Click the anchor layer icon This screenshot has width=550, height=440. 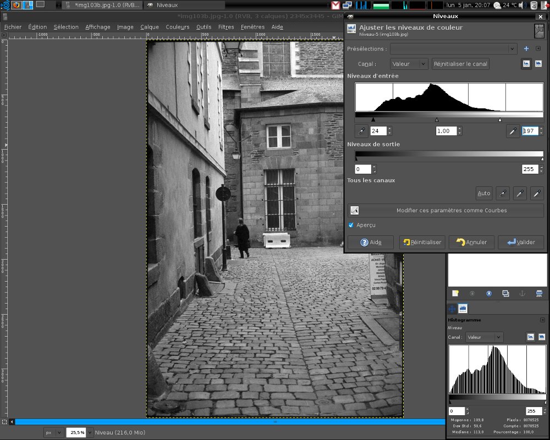coord(522,294)
